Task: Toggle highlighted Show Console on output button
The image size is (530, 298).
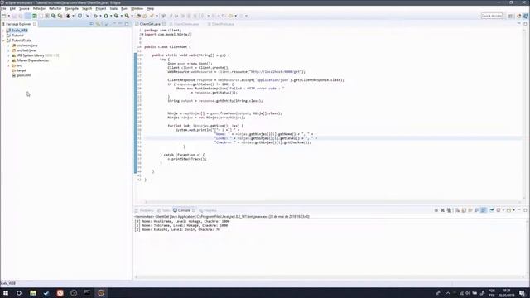Action: [x=484, y=210]
